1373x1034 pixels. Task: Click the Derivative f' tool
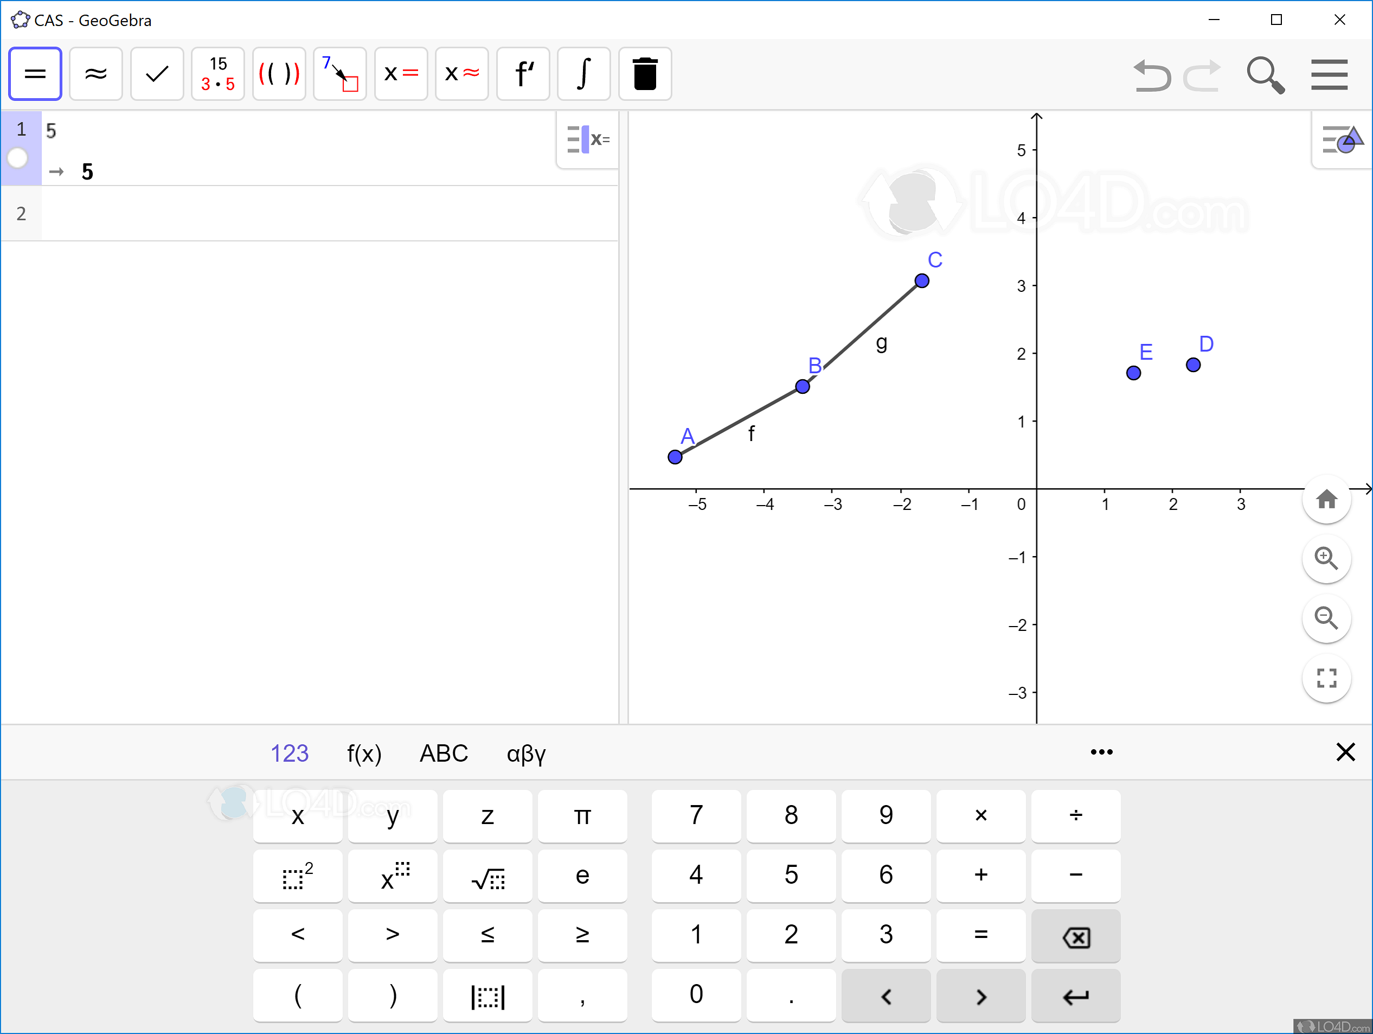[523, 74]
